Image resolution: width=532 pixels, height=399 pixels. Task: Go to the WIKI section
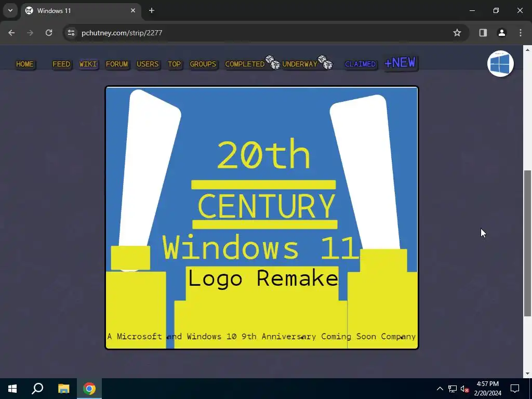pos(88,64)
